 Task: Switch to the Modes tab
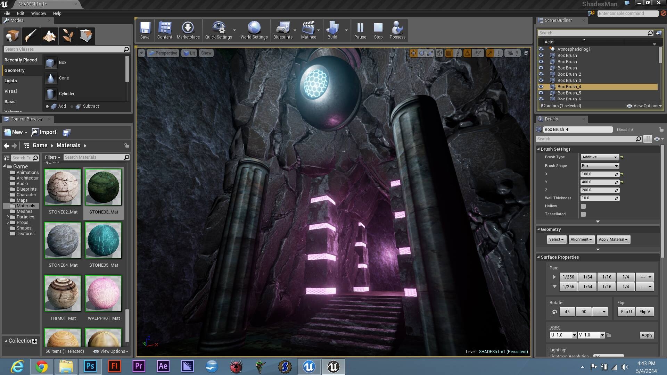click(17, 20)
